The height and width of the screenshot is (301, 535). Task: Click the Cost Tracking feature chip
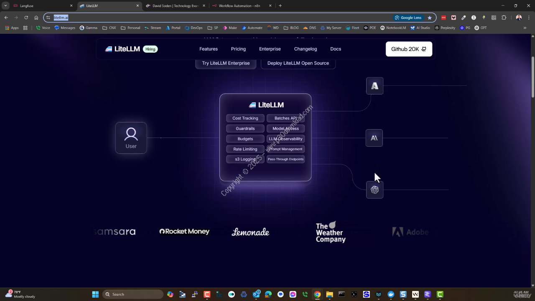click(245, 118)
